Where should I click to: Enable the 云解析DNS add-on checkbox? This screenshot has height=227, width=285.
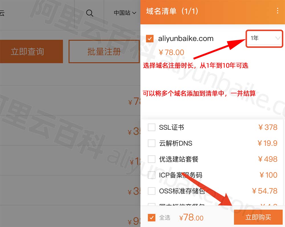pyautogui.click(x=151, y=143)
